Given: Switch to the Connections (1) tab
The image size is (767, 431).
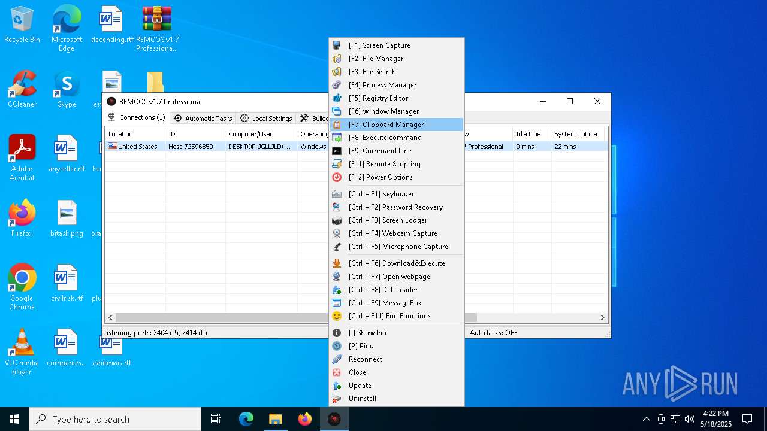Looking at the screenshot, I should tap(137, 118).
